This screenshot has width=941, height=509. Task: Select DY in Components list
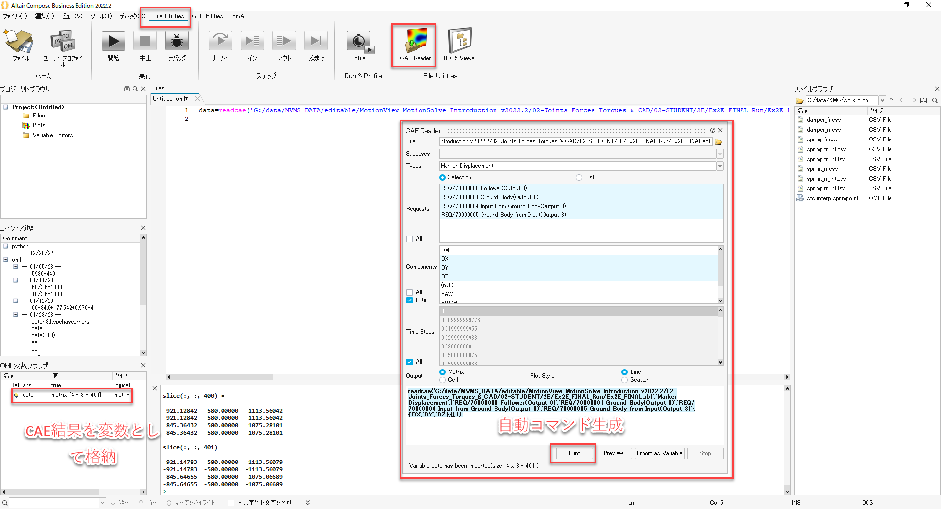(578, 268)
